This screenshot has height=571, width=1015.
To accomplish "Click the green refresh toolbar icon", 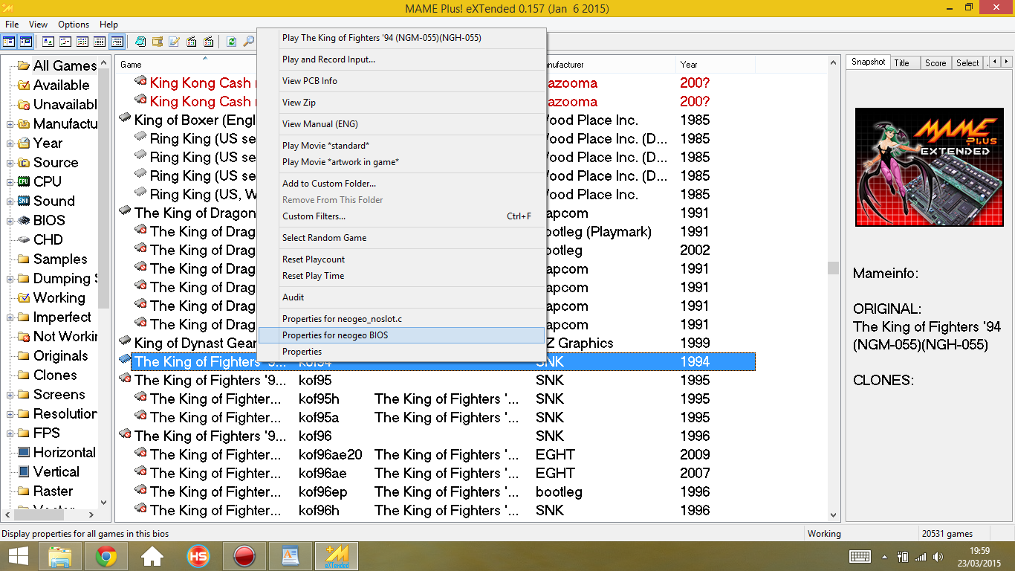I will point(232,42).
